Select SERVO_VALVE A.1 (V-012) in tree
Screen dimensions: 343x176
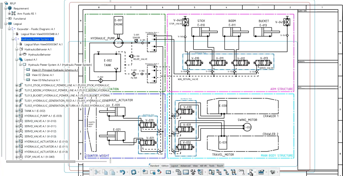click(40, 131)
